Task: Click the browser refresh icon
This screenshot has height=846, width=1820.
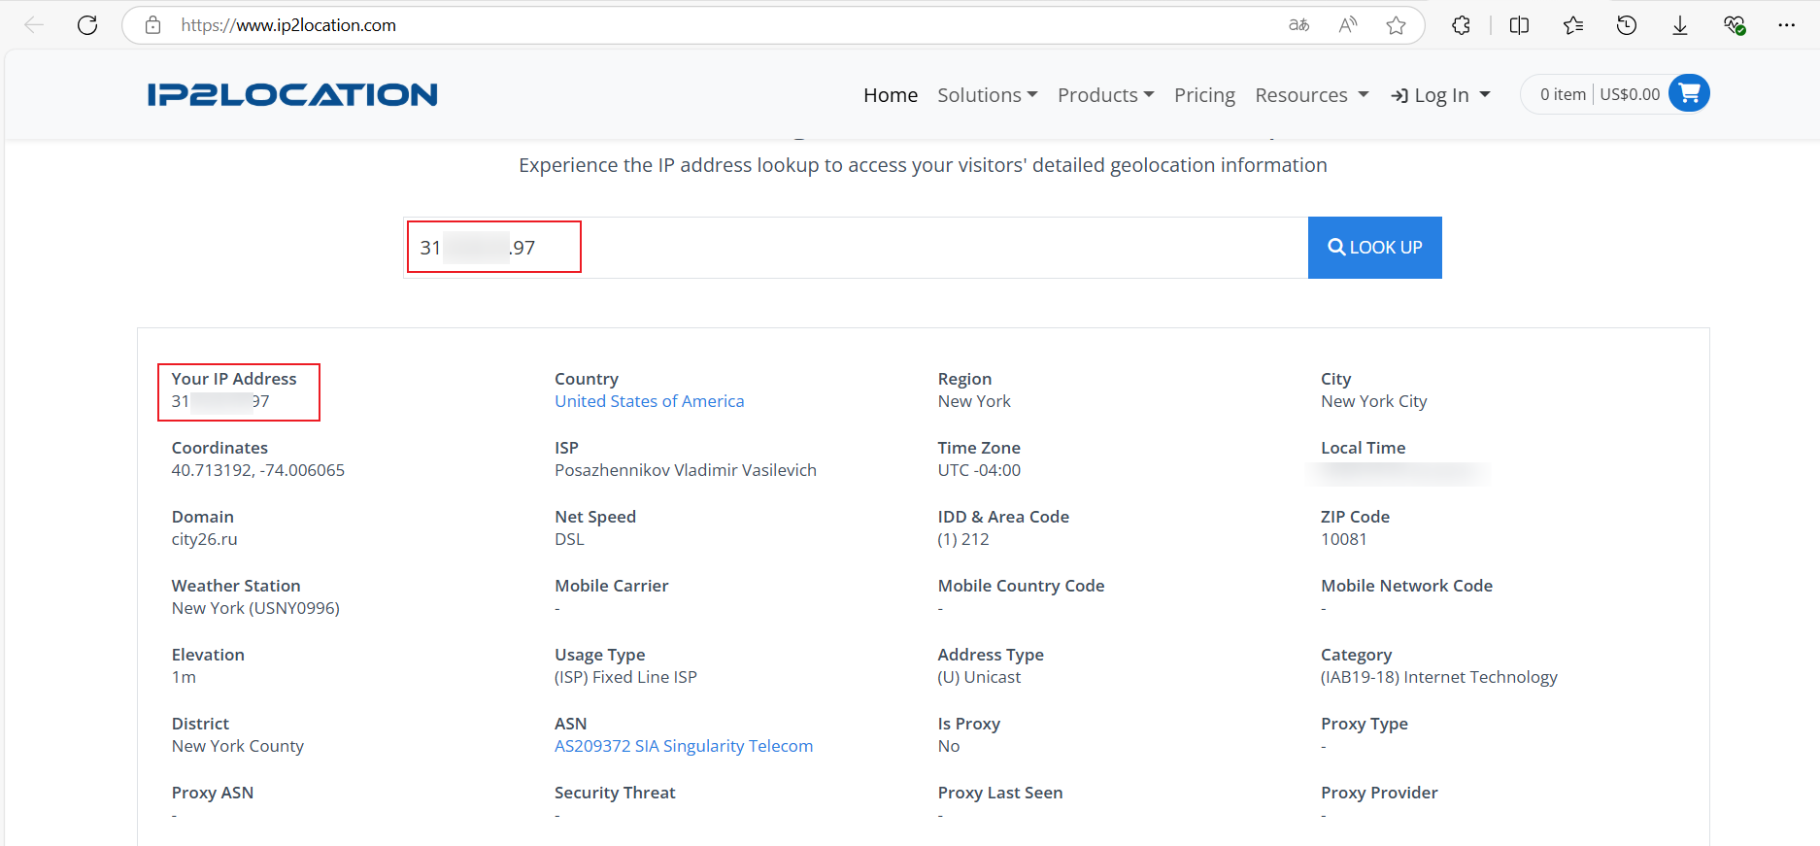Action: pyautogui.click(x=87, y=25)
